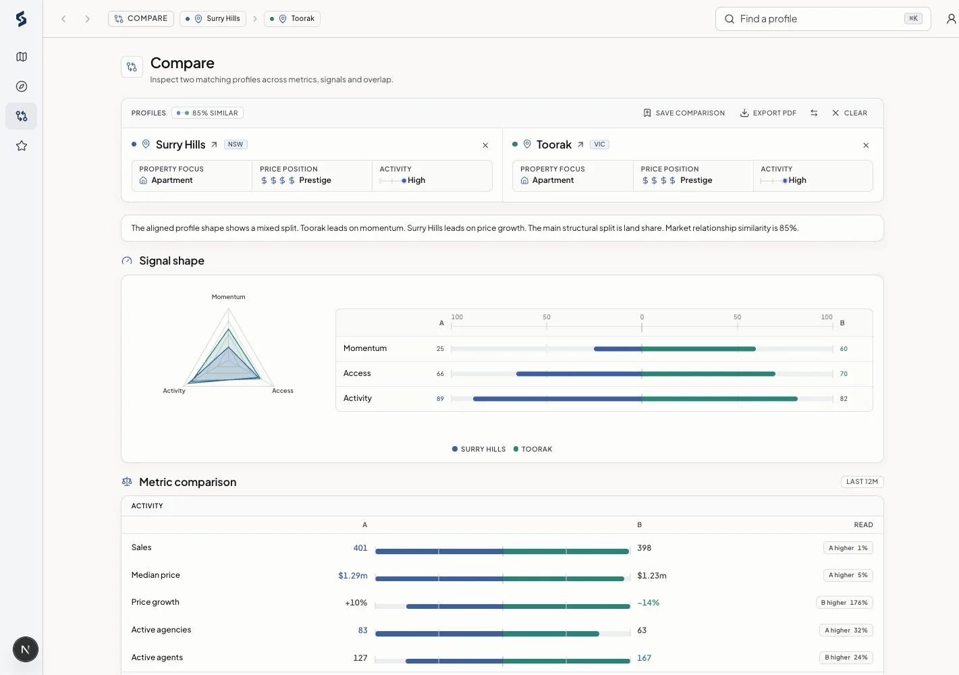Open the user account icon
The width and height of the screenshot is (959, 675).
[x=952, y=19]
